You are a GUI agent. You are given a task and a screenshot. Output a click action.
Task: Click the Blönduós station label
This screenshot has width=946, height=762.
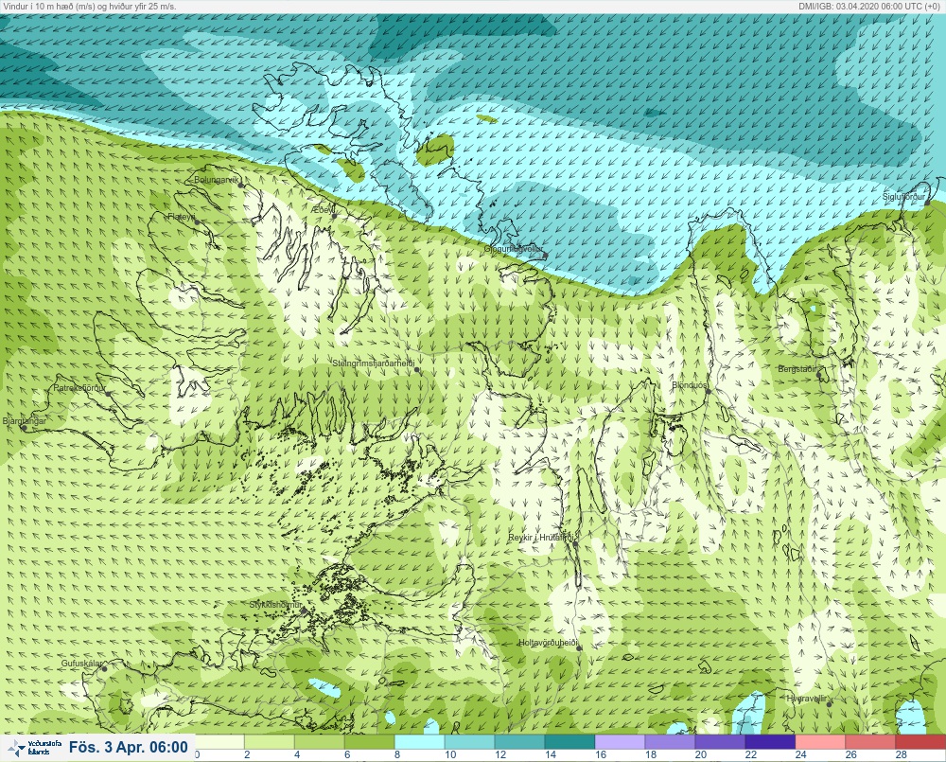[689, 385]
